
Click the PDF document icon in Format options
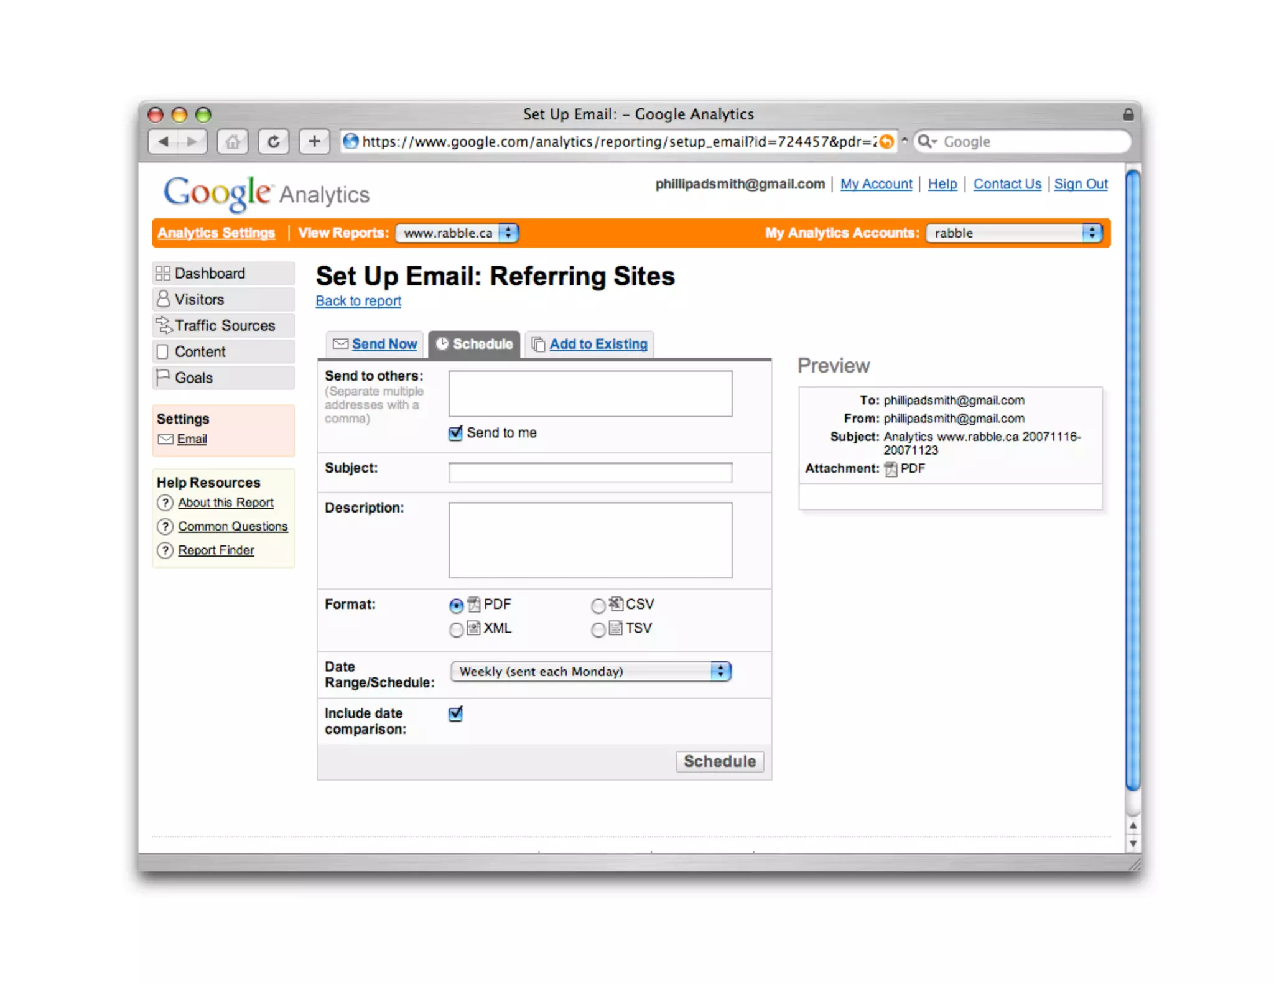474,605
